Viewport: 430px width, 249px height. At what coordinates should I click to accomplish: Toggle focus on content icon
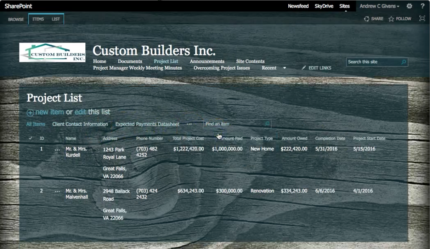pos(422,18)
